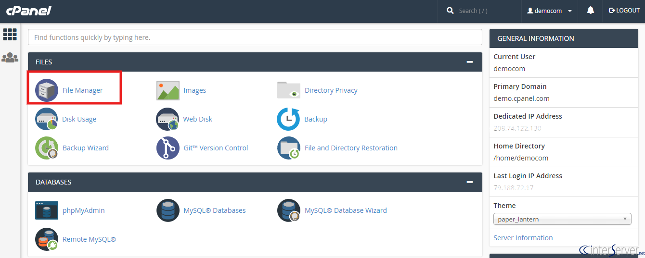Click the Images text link
The height and width of the screenshot is (258, 645).
(194, 90)
